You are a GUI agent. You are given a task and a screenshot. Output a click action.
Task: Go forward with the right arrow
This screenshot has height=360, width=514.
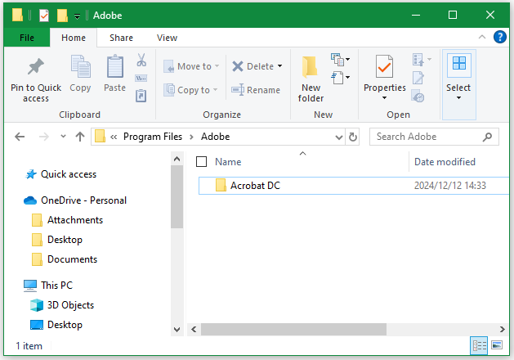tap(44, 137)
